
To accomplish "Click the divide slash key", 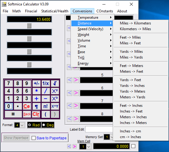I will (45, 91).
